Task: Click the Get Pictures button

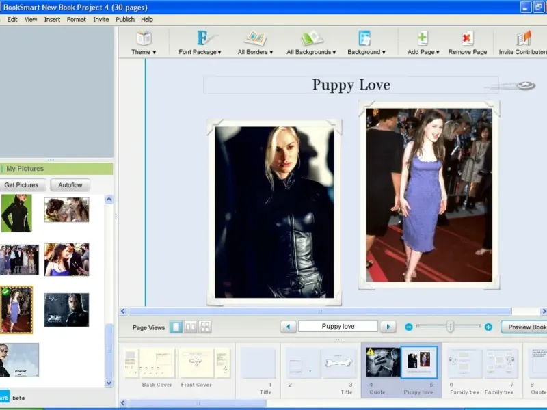Action: click(22, 185)
